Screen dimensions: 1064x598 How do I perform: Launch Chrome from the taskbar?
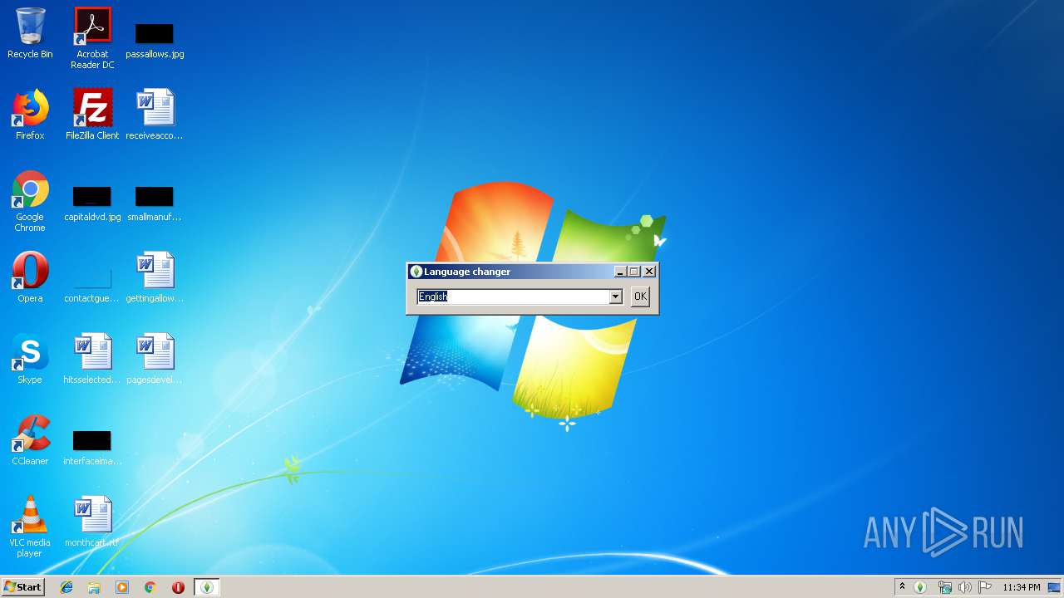[x=150, y=587]
